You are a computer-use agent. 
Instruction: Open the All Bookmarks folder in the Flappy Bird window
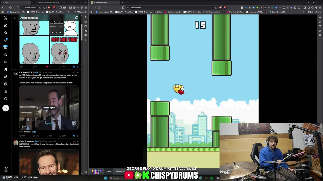314,12
